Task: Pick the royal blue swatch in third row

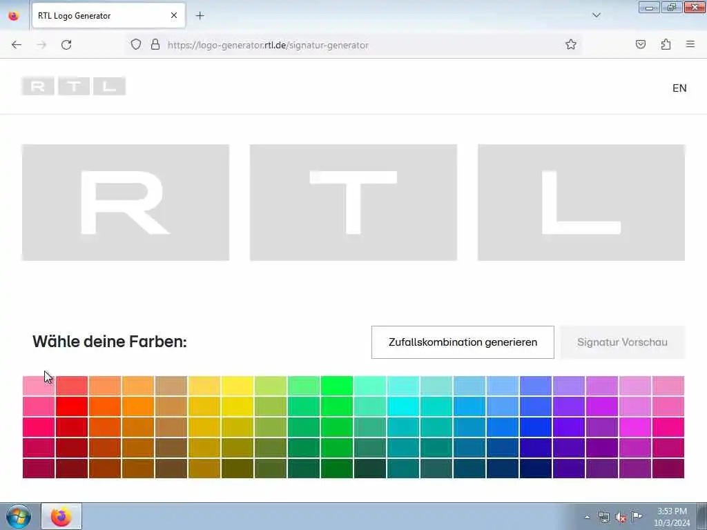Action: point(536,427)
